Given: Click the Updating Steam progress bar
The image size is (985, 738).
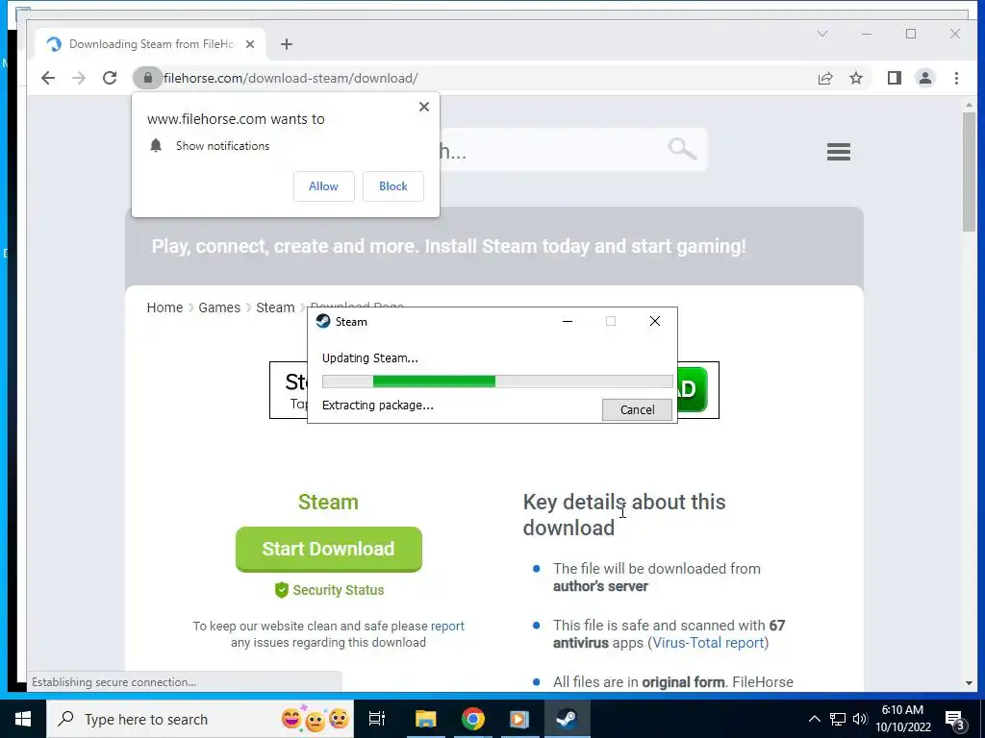Looking at the screenshot, I should [x=497, y=381].
